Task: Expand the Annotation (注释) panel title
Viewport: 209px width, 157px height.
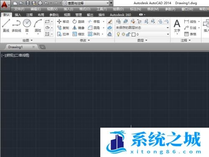Action: (186, 40)
